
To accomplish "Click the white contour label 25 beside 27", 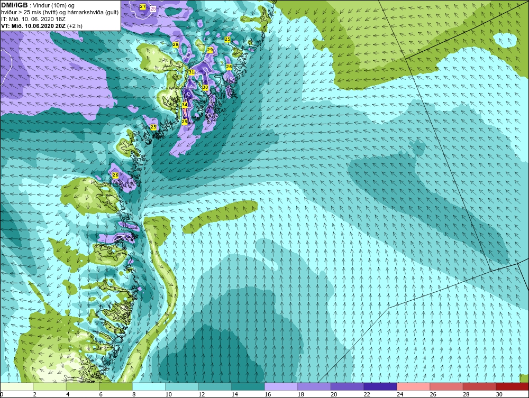I will (153, 9).
